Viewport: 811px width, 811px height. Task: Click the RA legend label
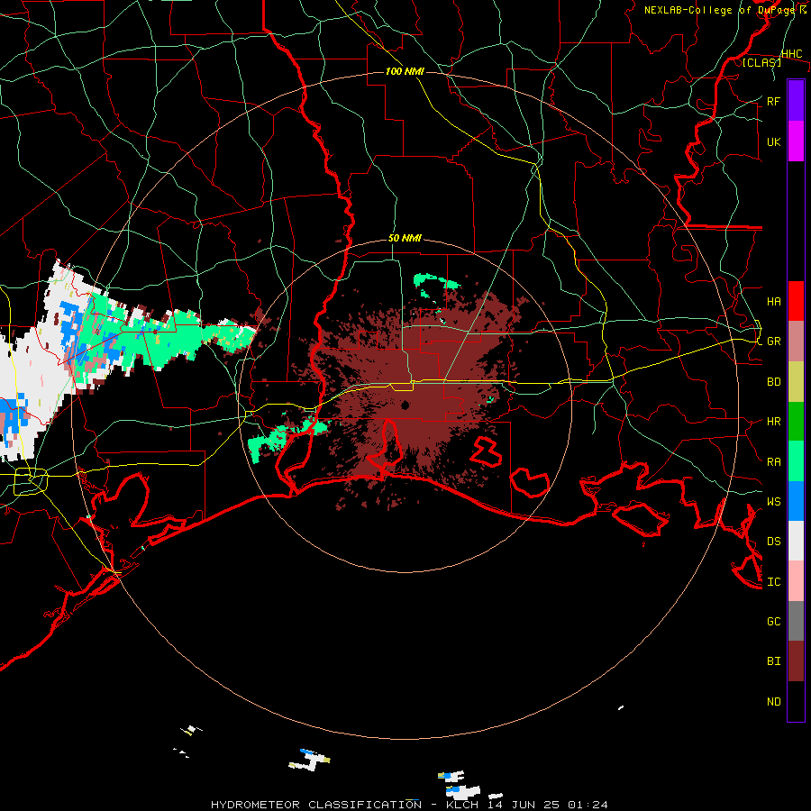click(x=773, y=462)
